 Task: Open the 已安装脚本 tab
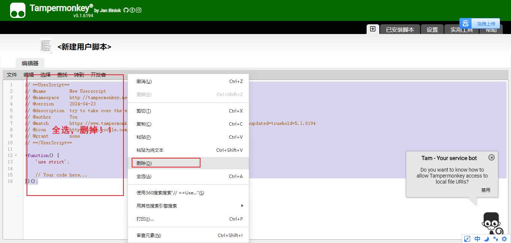[400, 30]
